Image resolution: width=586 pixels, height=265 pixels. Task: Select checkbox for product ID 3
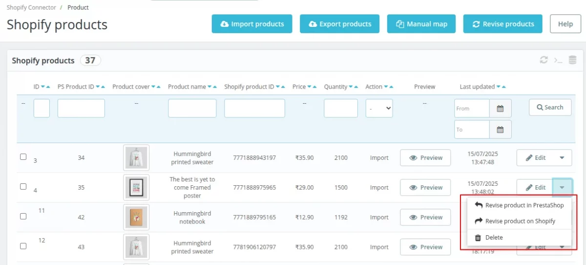[23, 157]
